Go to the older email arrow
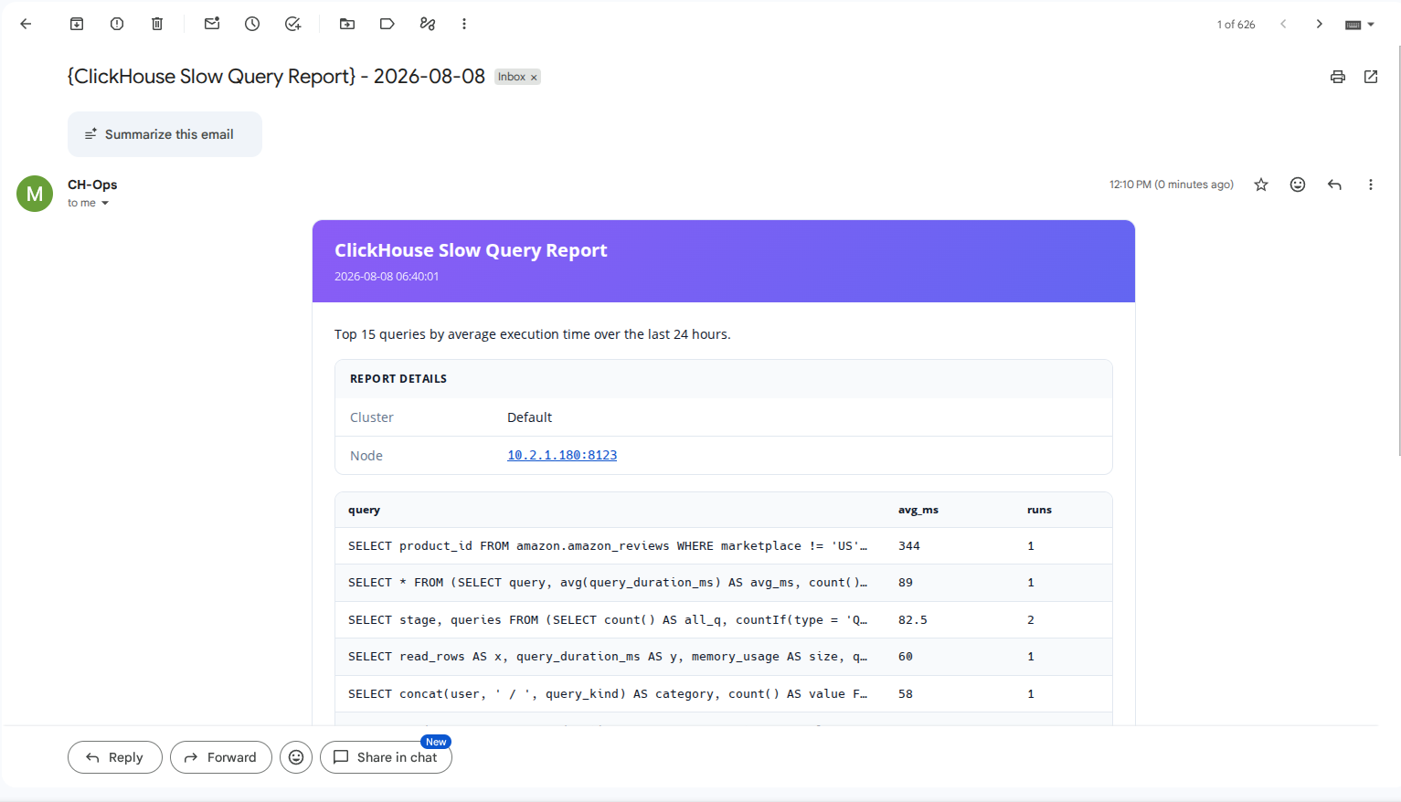Screen dimensions: 1401x802 point(1320,24)
